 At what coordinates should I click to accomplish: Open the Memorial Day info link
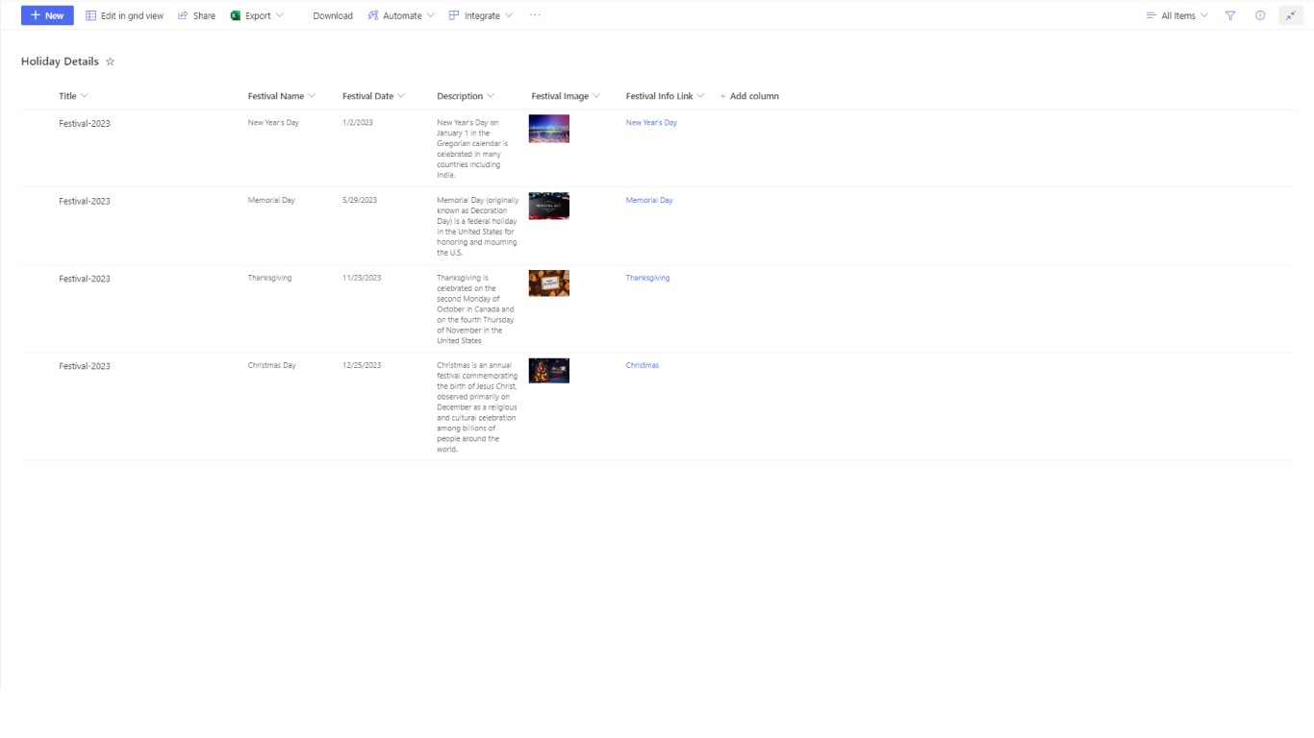pos(649,200)
